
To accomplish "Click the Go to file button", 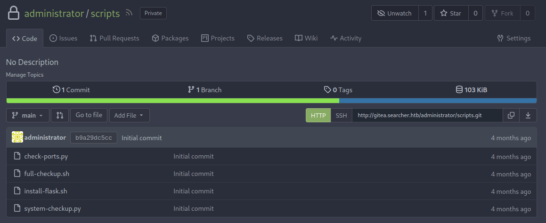I will (x=89, y=115).
